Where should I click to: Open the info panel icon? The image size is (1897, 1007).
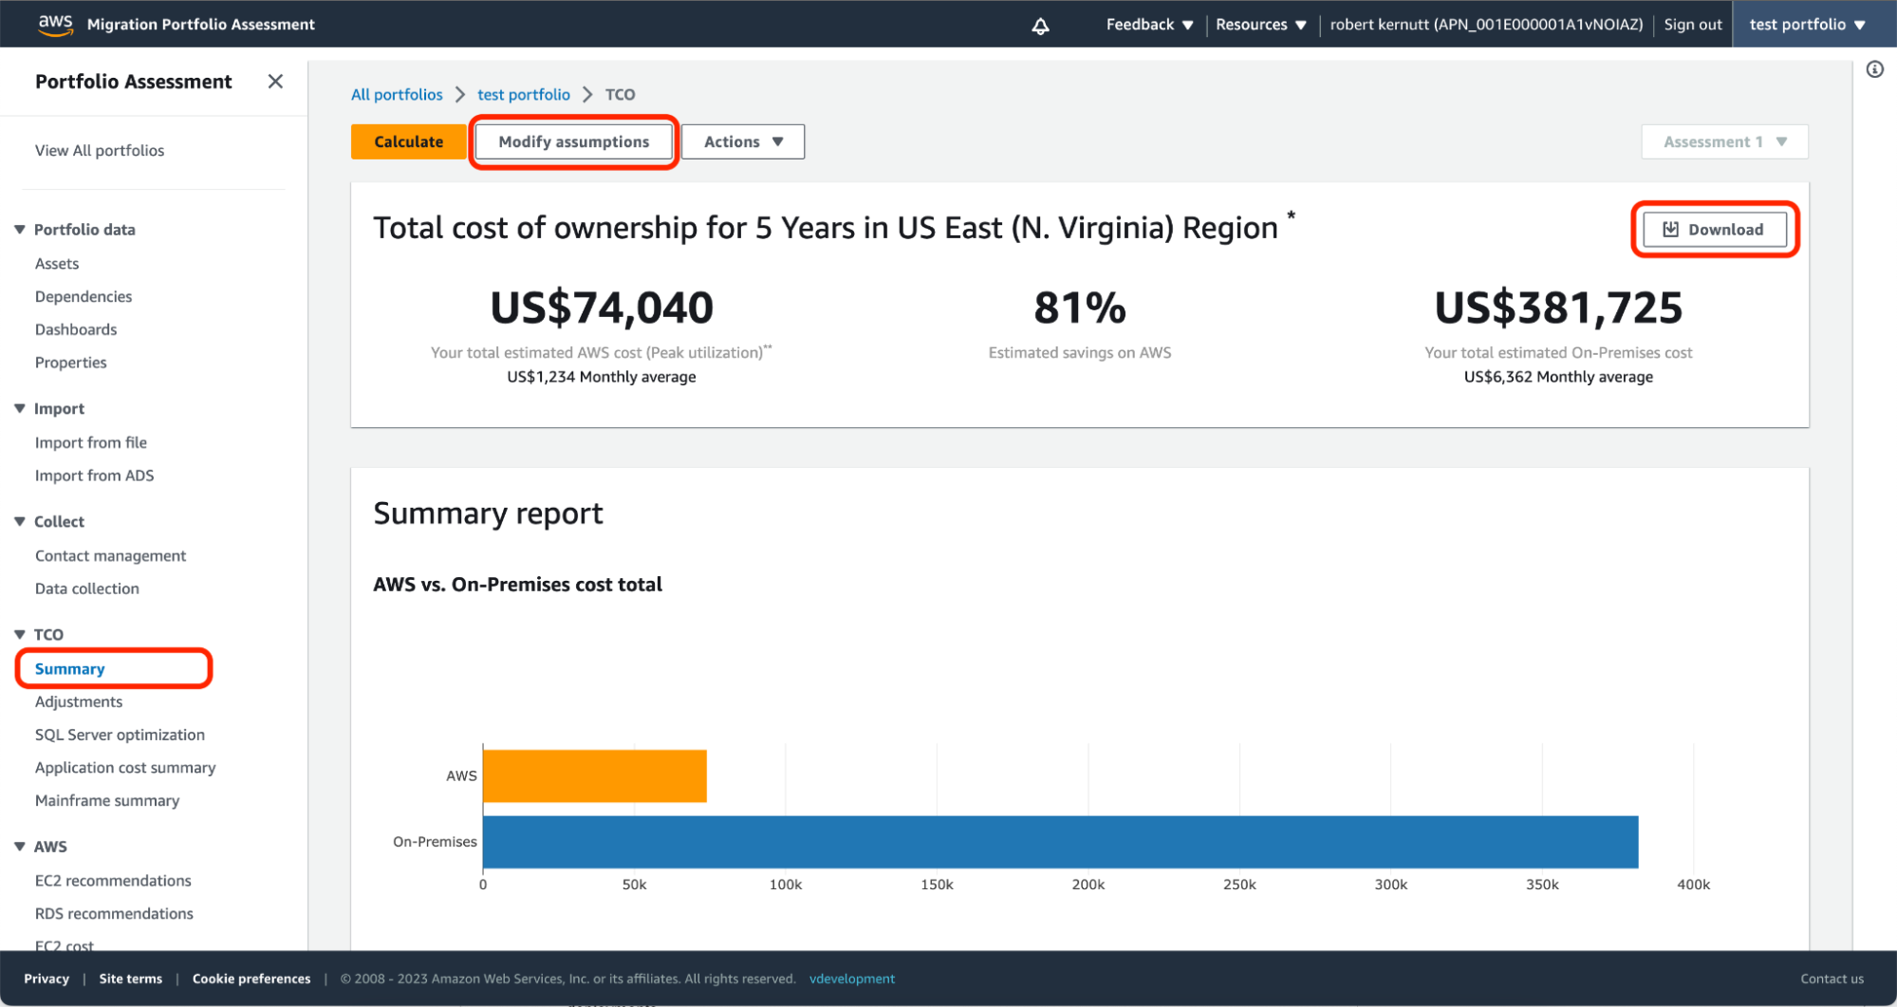[1874, 69]
